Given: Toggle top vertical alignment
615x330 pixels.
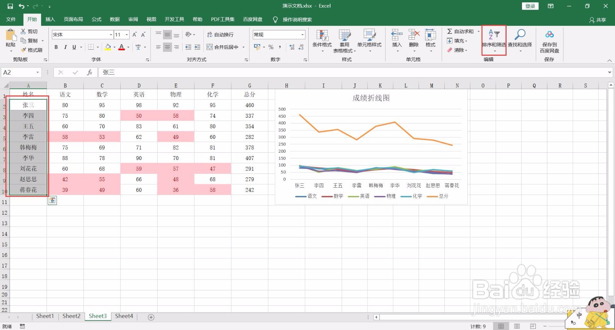Looking at the screenshot, I should point(158,35).
